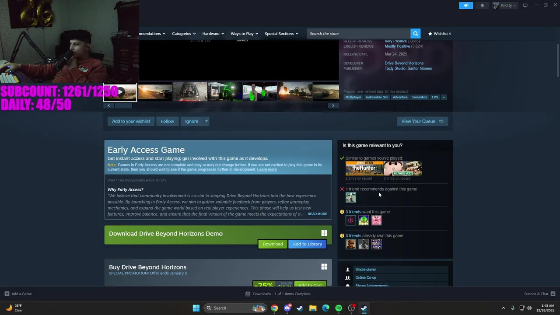
Task: Select the desert sunset car thumbnail
Action: click(155, 92)
